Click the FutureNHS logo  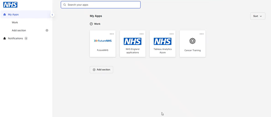coord(103,41)
